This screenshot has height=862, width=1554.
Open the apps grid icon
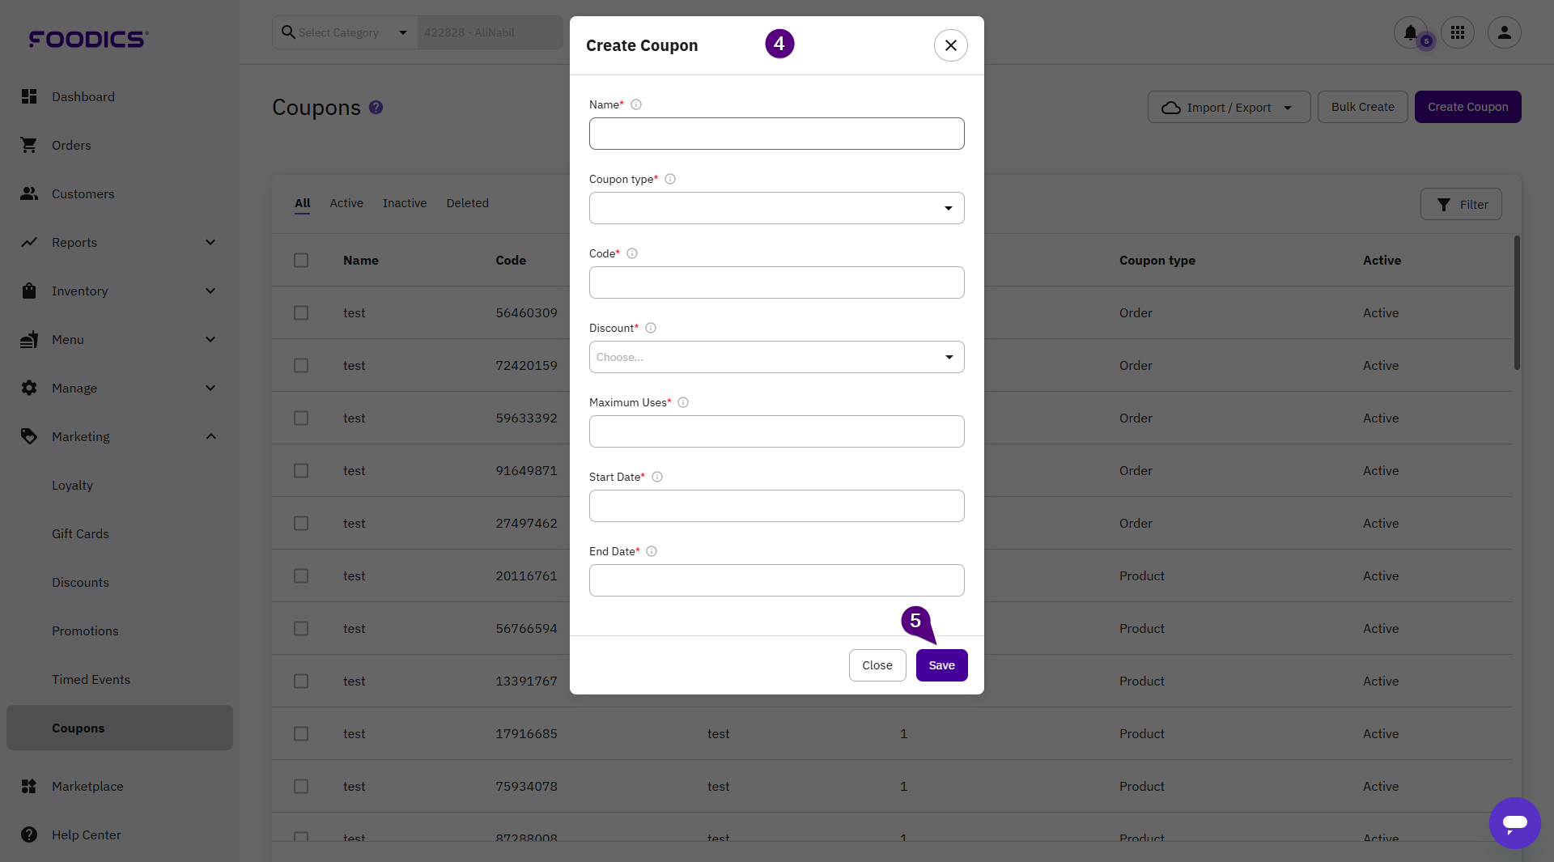pos(1458,32)
